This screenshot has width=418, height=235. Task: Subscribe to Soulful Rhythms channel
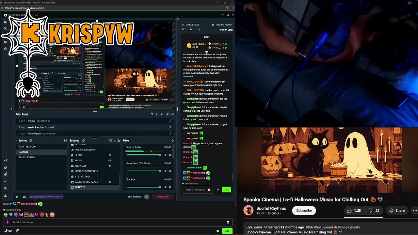pos(304,211)
